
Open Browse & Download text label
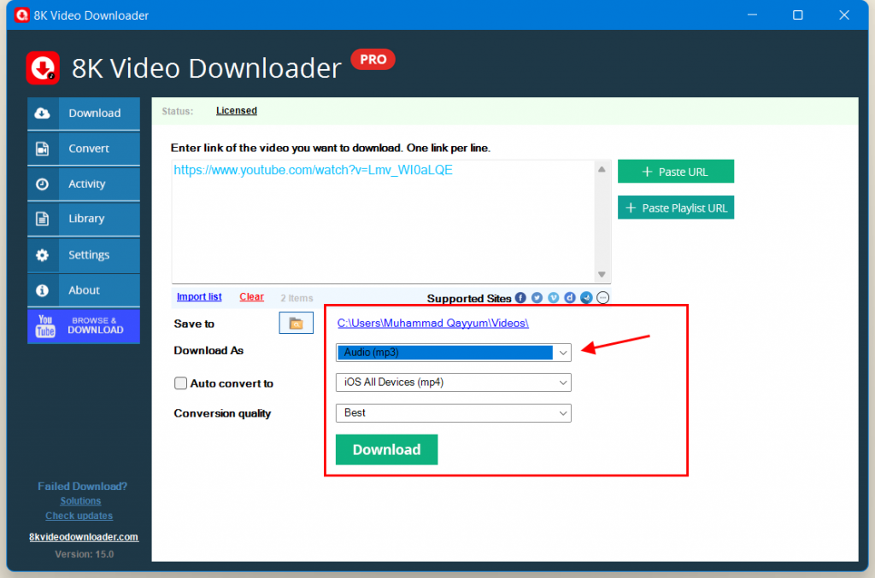(x=96, y=325)
